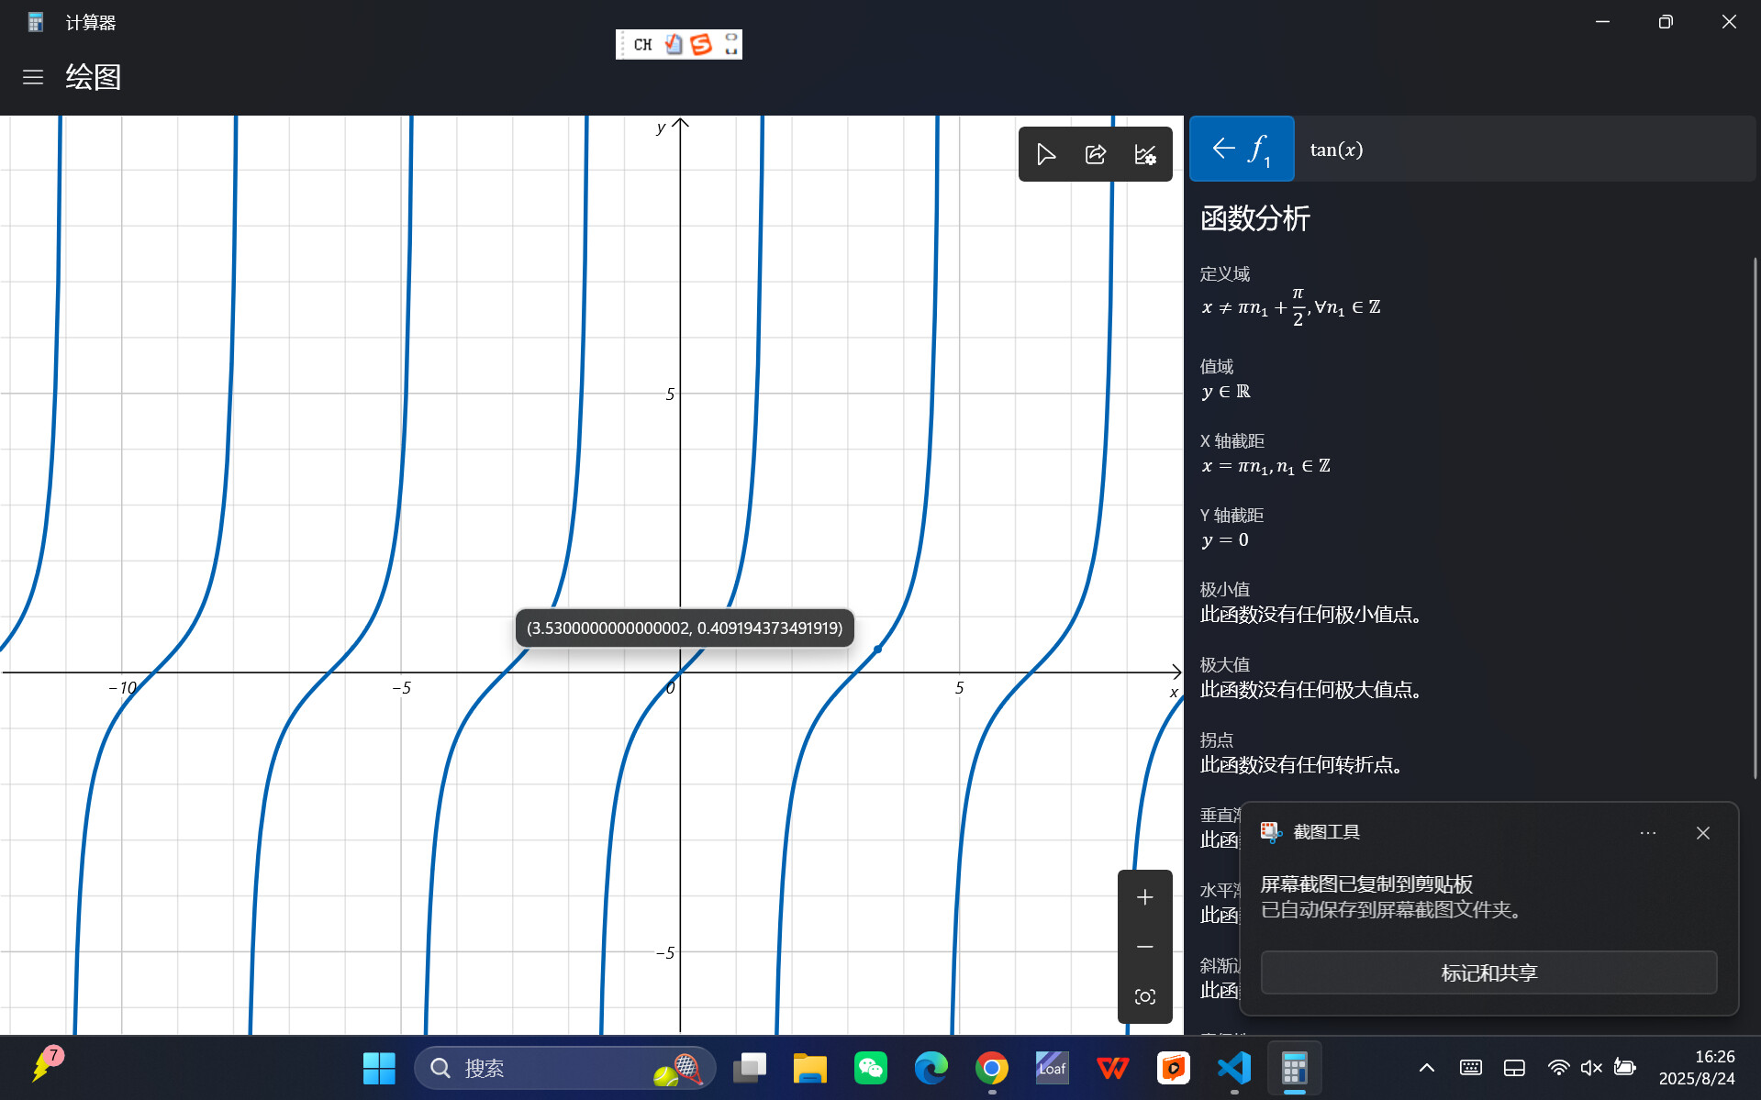1761x1100 pixels.
Task: Go back using the arrow beside f1
Action: pyautogui.click(x=1222, y=148)
